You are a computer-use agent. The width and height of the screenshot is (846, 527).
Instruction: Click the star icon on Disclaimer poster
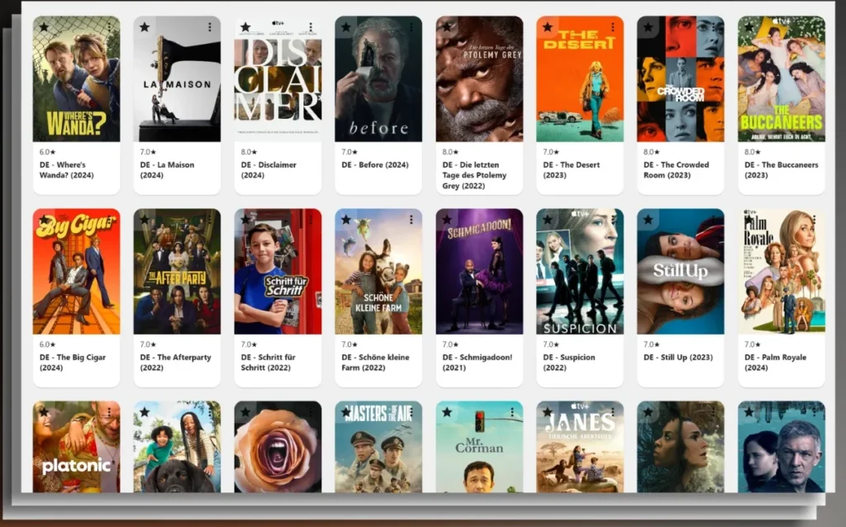(245, 27)
